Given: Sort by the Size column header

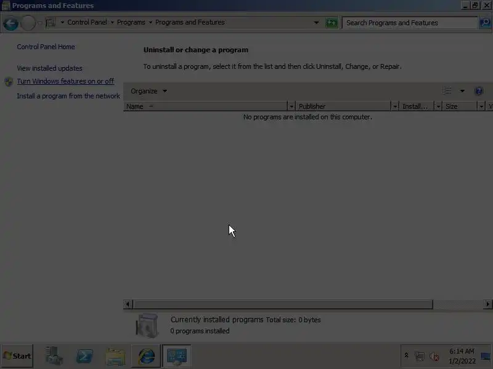Looking at the screenshot, I should [460, 106].
